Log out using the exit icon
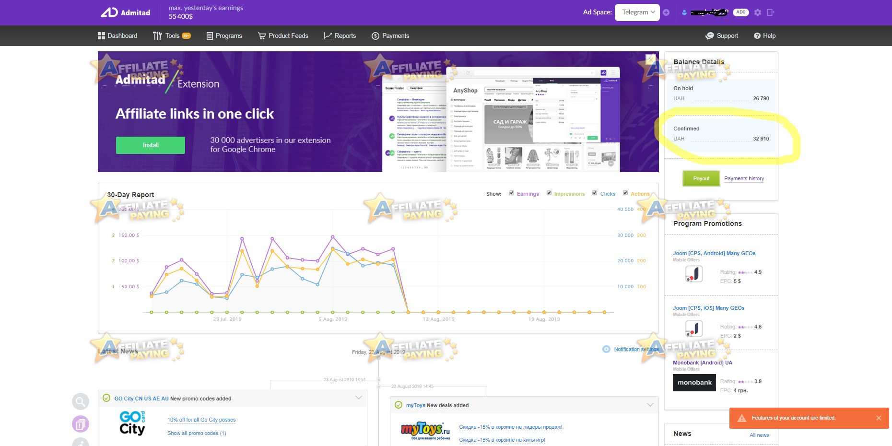This screenshot has height=446, width=892. [771, 12]
